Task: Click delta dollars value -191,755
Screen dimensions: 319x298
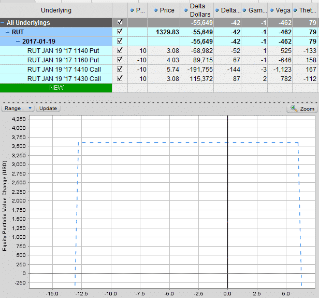Action: pyautogui.click(x=200, y=70)
